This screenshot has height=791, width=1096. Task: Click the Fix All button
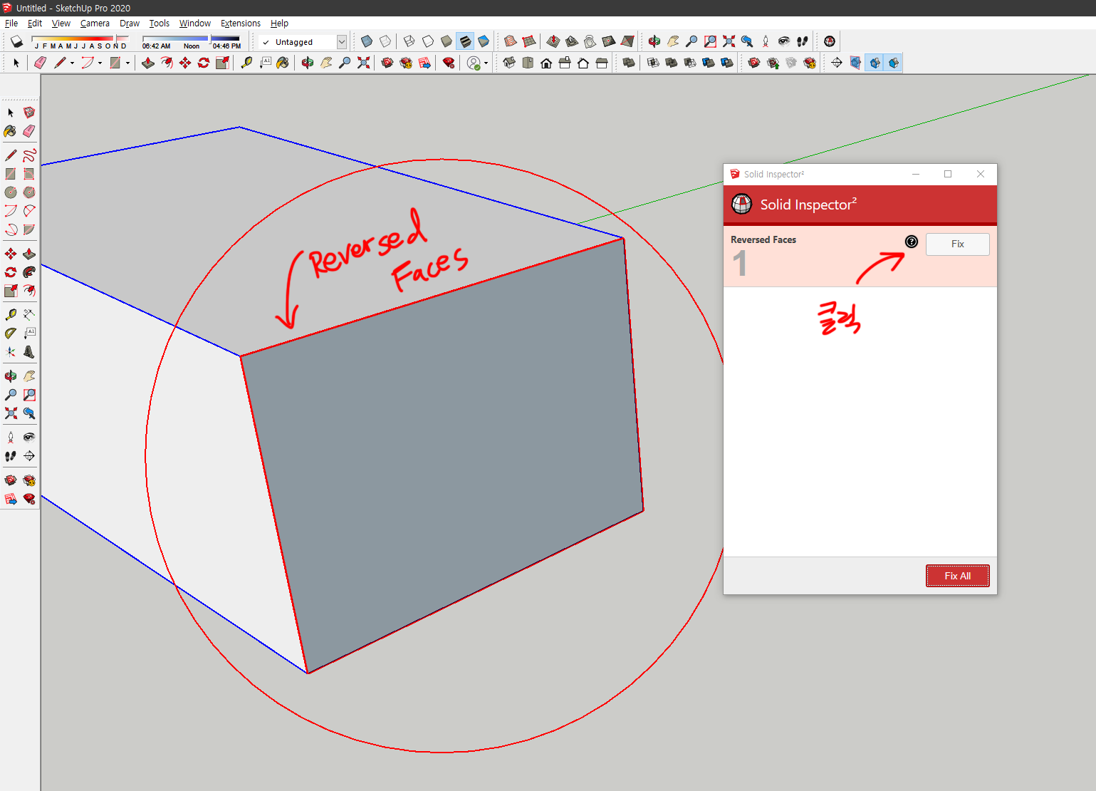(958, 576)
